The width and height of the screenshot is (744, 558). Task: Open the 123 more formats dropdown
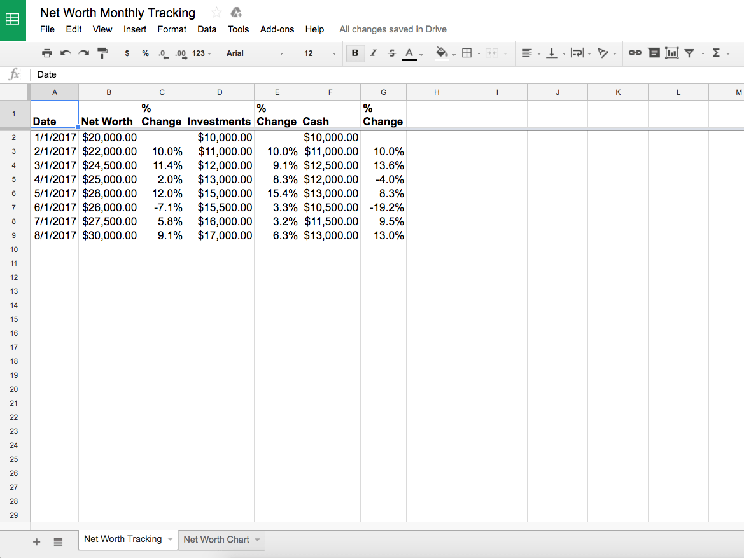(x=202, y=53)
